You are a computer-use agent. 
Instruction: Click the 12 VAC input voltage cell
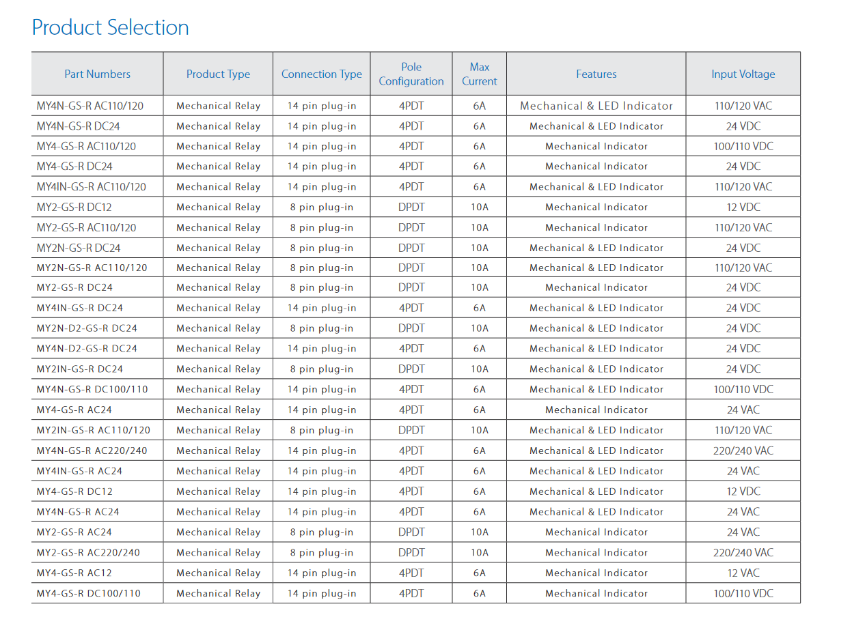pos(743,573)
